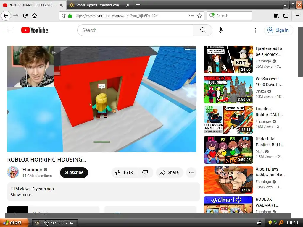
Task: Close the School Supplies Walmart tab
Action: (x=128, y=5)
